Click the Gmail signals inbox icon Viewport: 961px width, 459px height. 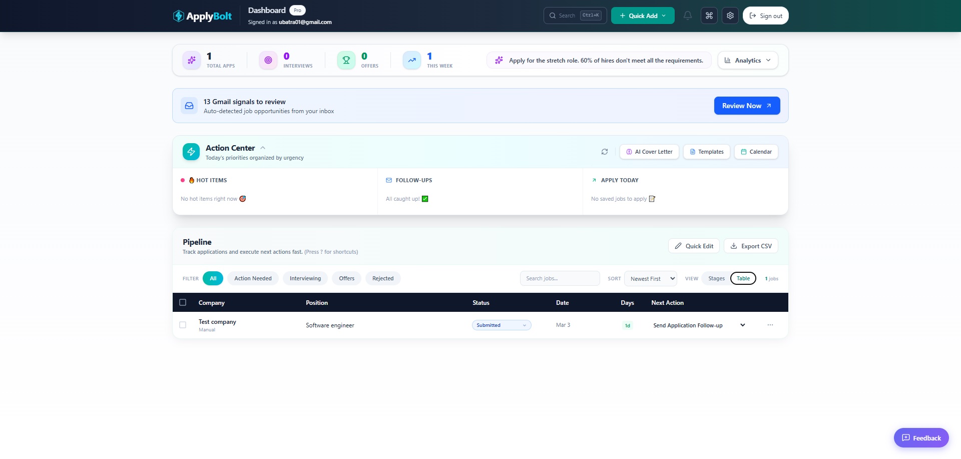tap(189, 106)
